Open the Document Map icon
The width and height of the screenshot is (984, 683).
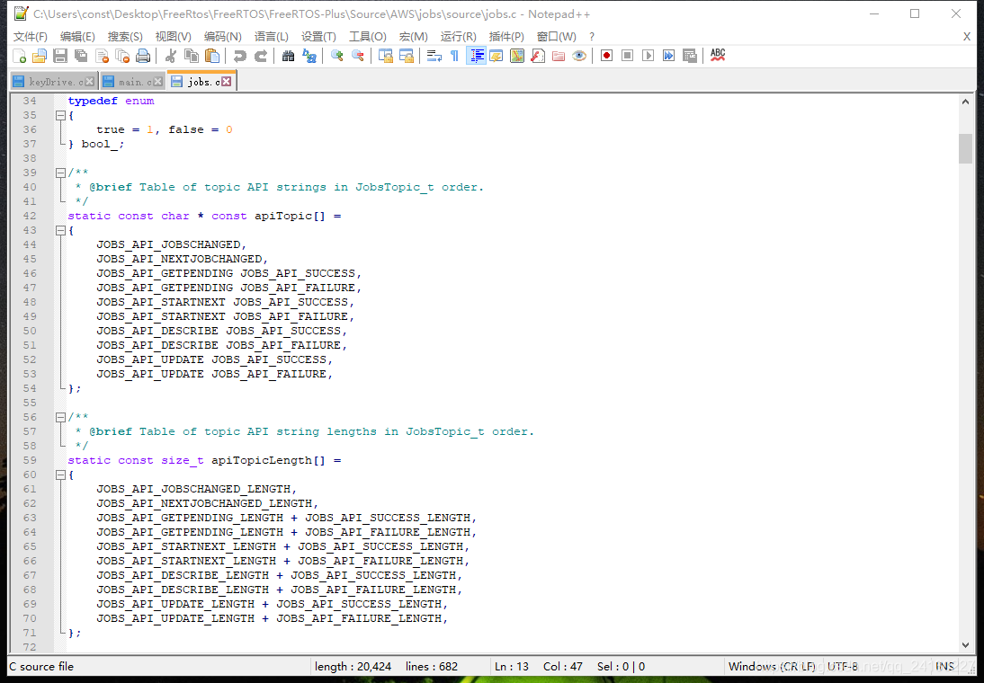(517, 56)
